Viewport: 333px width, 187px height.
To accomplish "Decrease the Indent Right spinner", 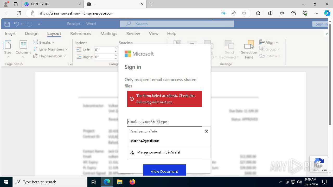I will pos(116,58).
